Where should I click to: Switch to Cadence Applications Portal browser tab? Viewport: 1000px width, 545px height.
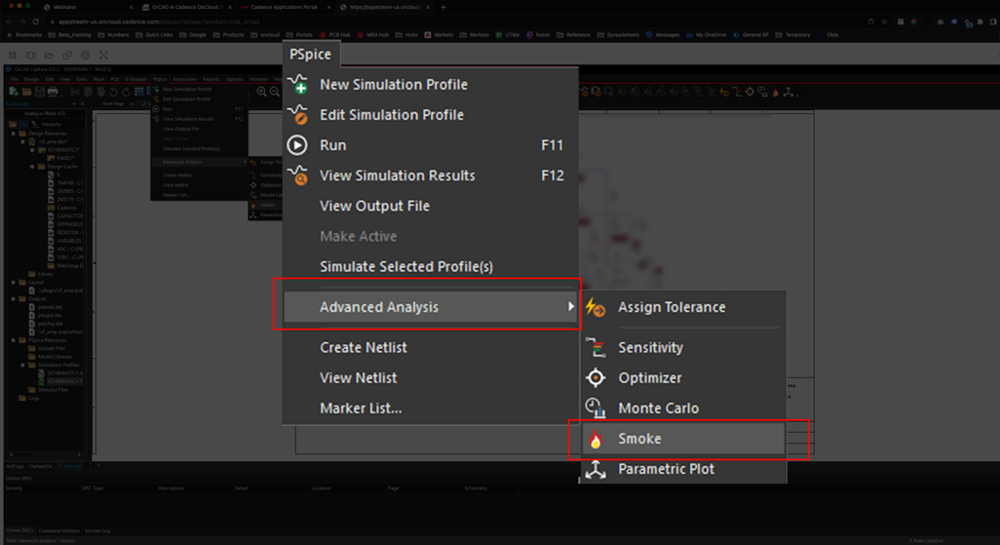pyautogui.click(x=284, y=7)
